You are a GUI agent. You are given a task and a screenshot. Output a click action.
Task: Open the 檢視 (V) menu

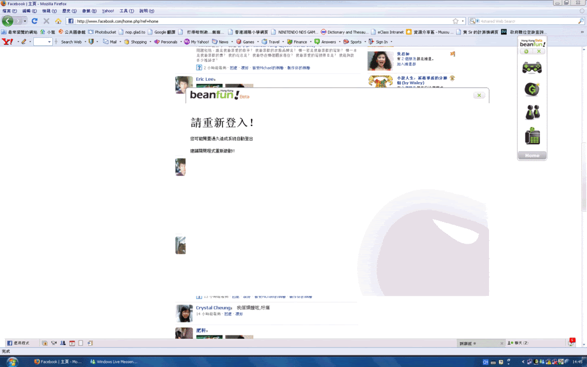click(x=49, y=11)
